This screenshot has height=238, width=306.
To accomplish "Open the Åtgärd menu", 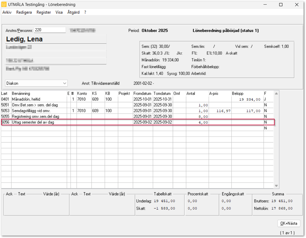I will coord(73,12).
